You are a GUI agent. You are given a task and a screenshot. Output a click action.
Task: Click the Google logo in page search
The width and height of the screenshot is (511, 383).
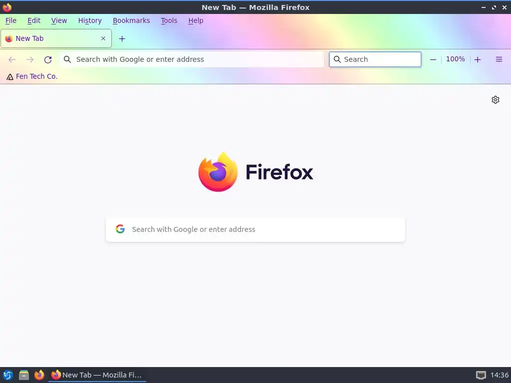120,229
